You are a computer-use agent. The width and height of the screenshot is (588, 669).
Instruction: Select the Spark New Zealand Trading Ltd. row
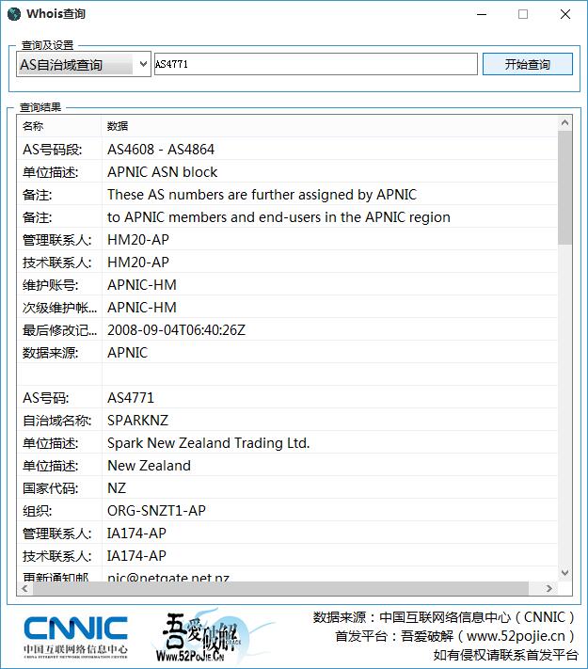[x=287, y=443]
